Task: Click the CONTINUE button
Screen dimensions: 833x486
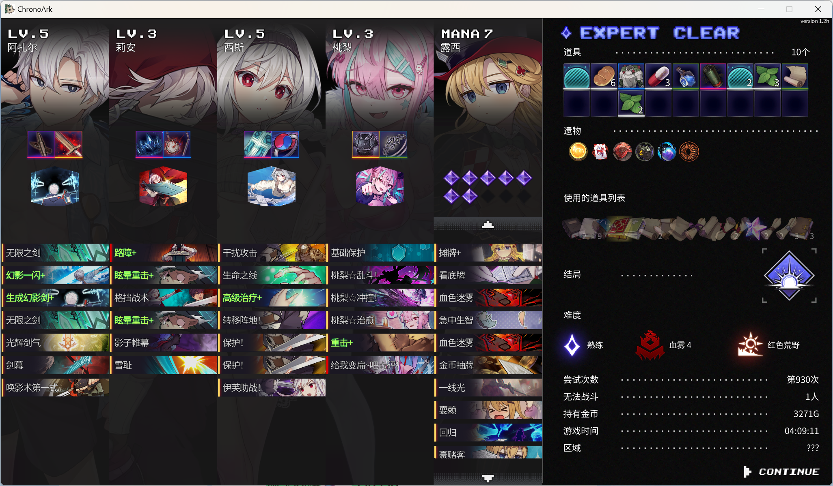Action: [x=781, y=471]
